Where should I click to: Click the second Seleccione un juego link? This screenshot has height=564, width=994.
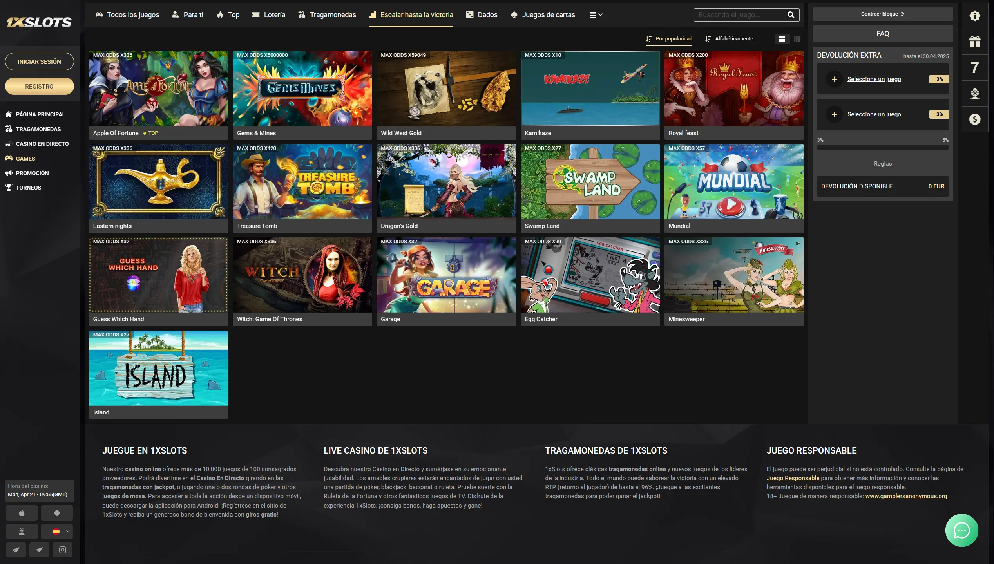pyautogui.click(x=874, y=114)
